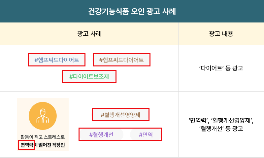Select the green #다이어트보조제 hashtag
264x158 pixels.
pos(89,76)
